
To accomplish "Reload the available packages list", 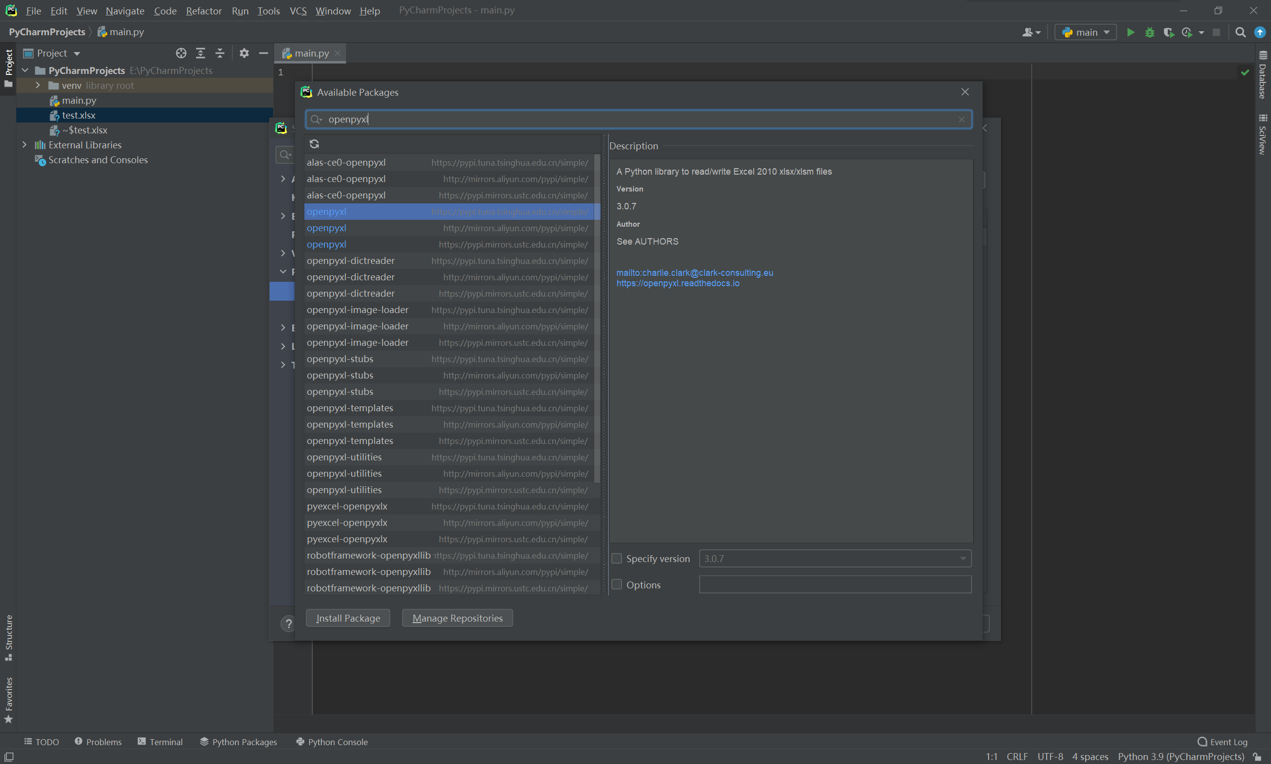I will [x=314, y=144].
